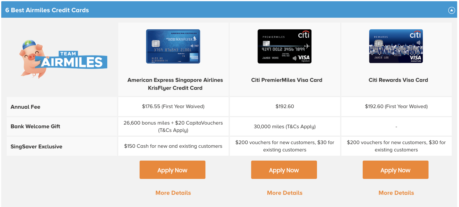Click the contactless payment symbol on Citi Rewards card
The width and height of the screenshot is (459, 207).
pos(419,43)
